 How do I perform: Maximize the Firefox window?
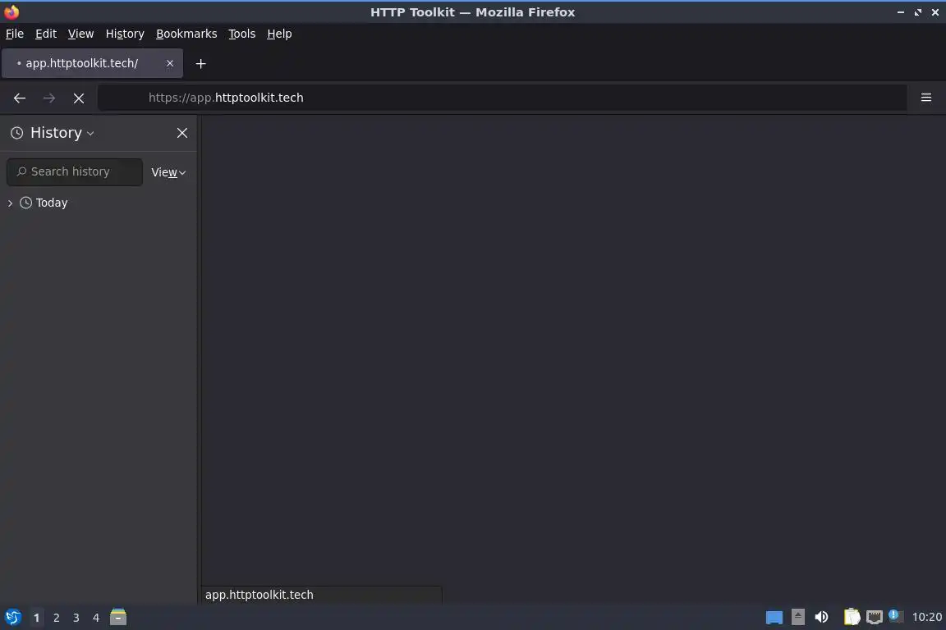(x=917, y=12)
